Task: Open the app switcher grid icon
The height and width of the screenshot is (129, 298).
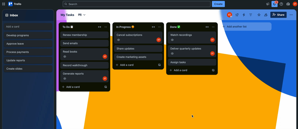Action: [x=4, y=4]
